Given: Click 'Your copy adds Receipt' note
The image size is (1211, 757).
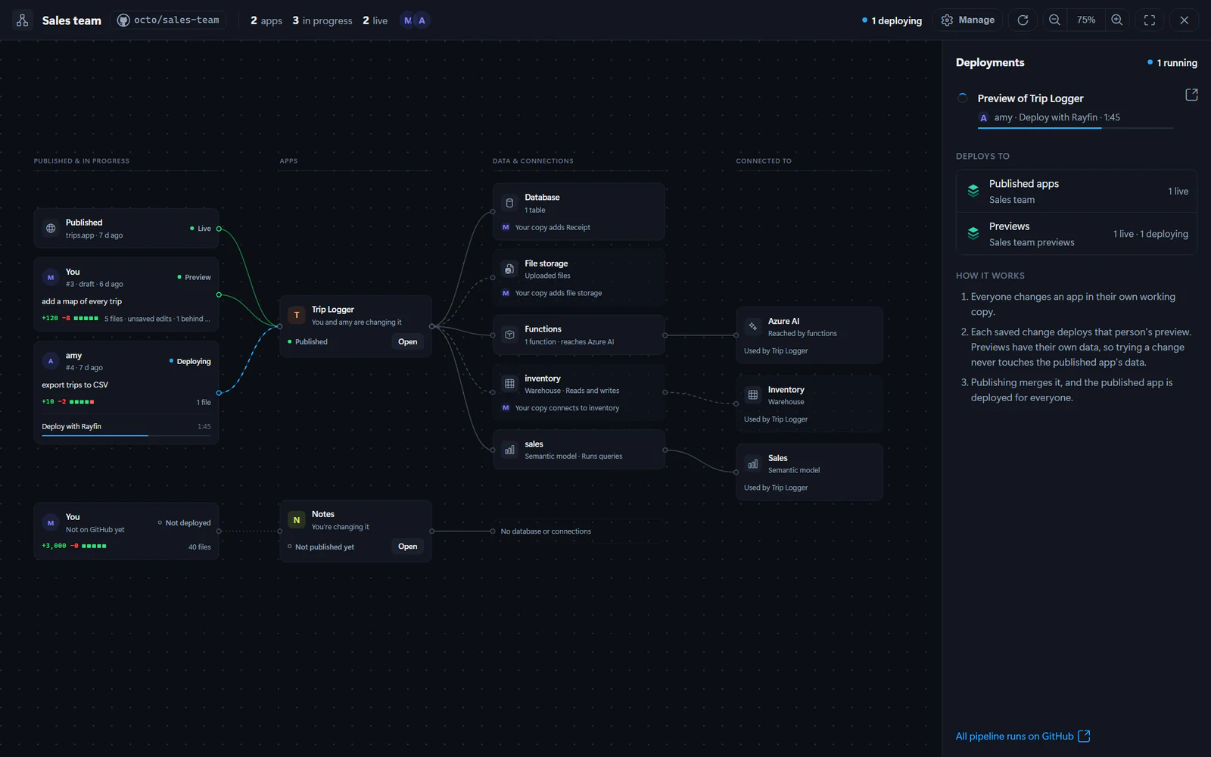Looking at the screenshot, I should click(553, 227).
